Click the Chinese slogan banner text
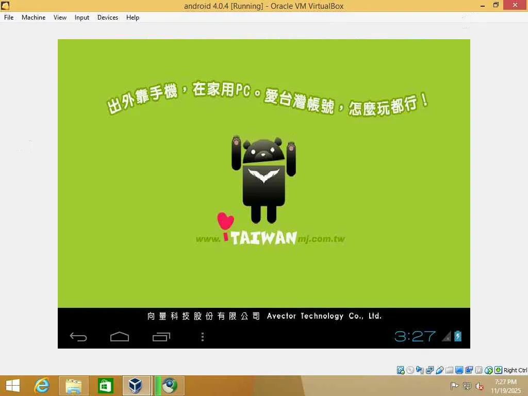Image resolution: width=528 pixels, height=396 pixels. coord(268,98)
